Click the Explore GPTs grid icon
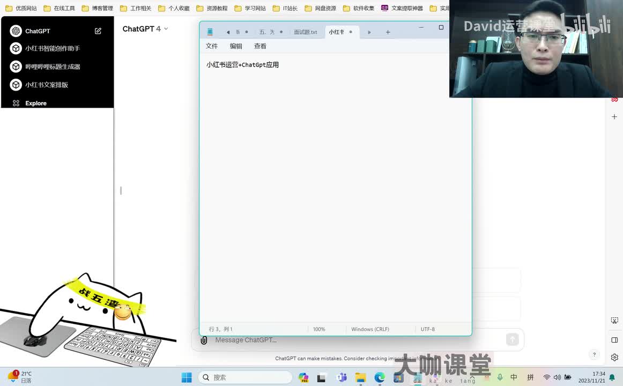This screenshot has height=386, width=623. tap(16, 103)
